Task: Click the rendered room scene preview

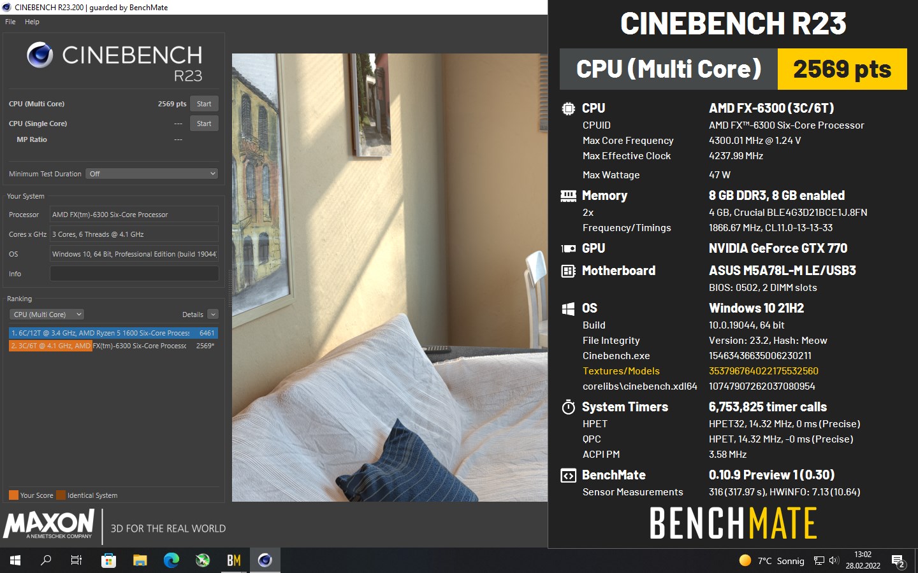Action: pos(390,278)
